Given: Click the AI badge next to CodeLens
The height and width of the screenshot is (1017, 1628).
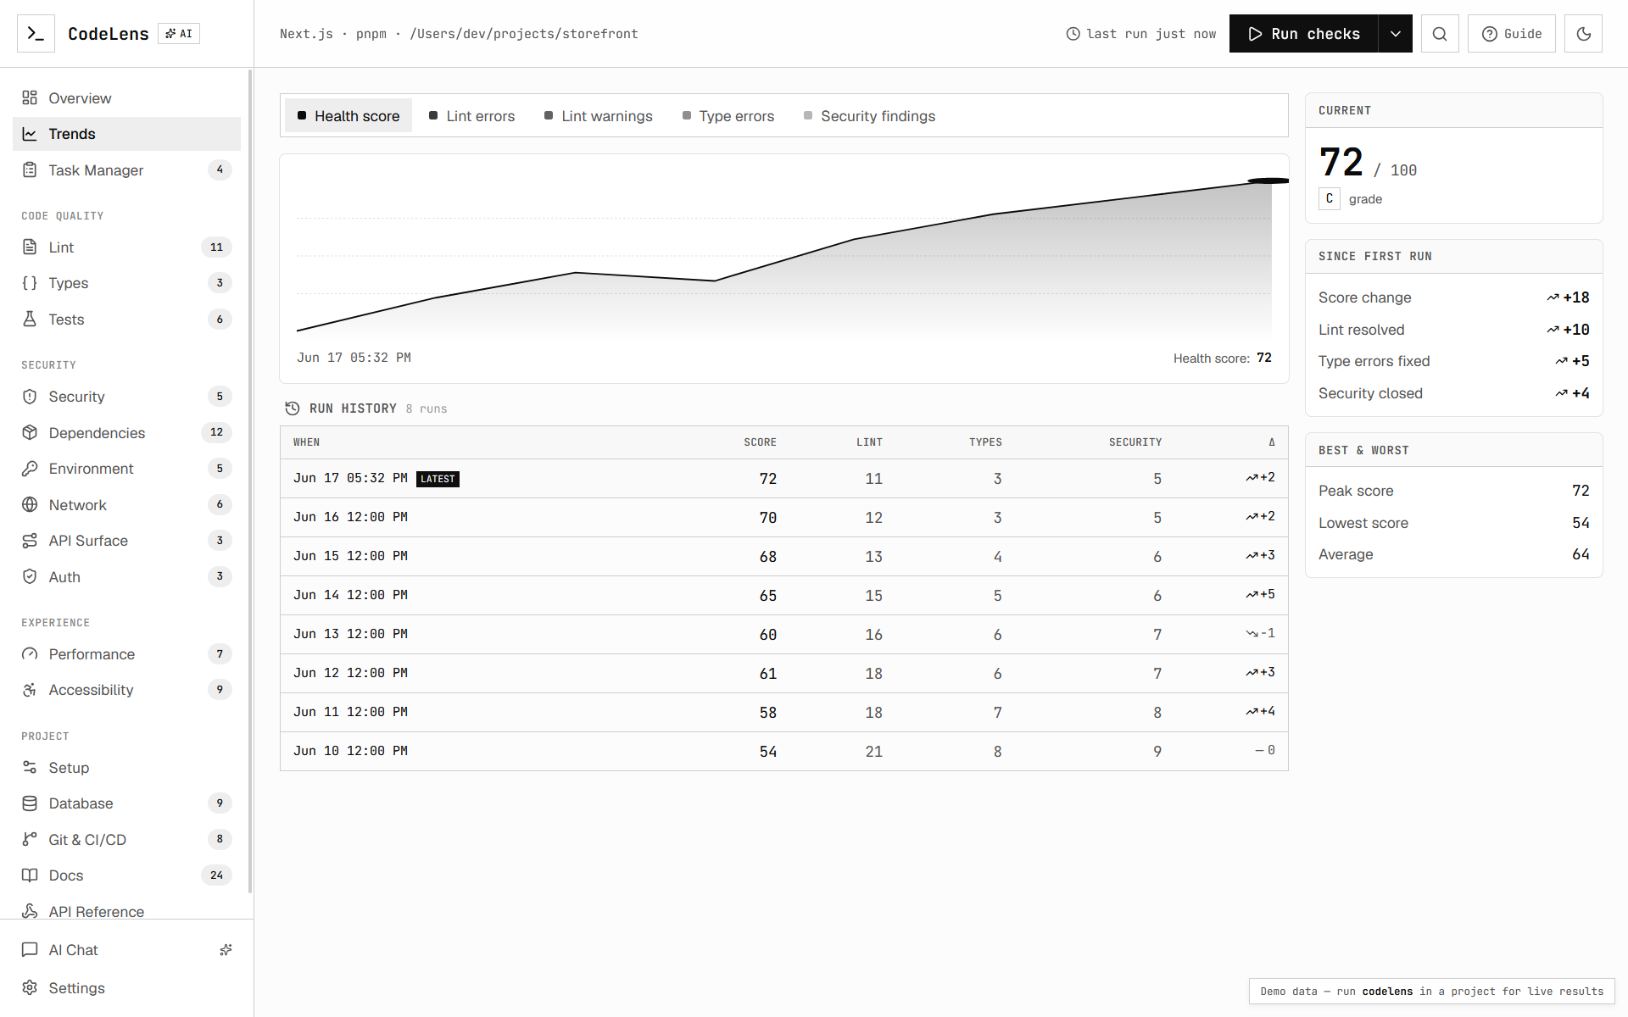Looking at the screenshot, I should [x=179, y=34].
